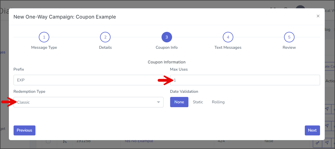The image size is (335, 149).
Task: Focus the Max Uses input field
Action: coord(245,80)
